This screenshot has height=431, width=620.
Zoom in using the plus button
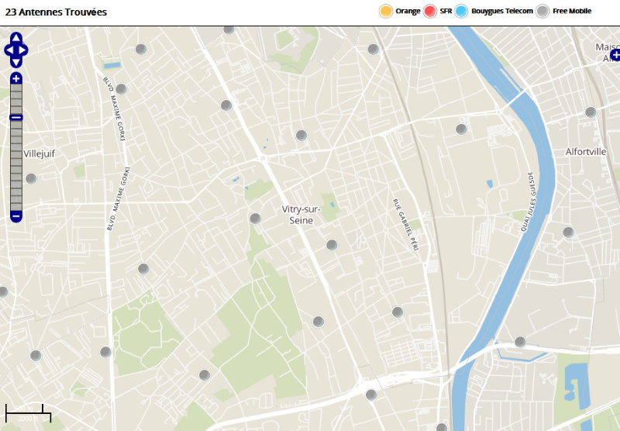(16, 78)
